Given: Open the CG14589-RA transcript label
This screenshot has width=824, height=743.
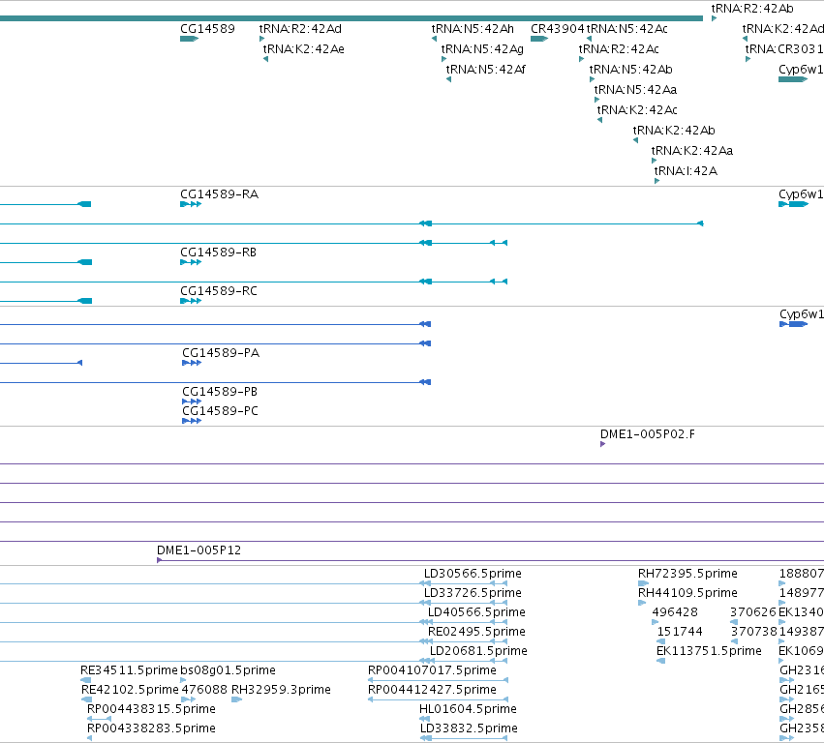Looking at the screenshot, I should [x=219, y=194].
